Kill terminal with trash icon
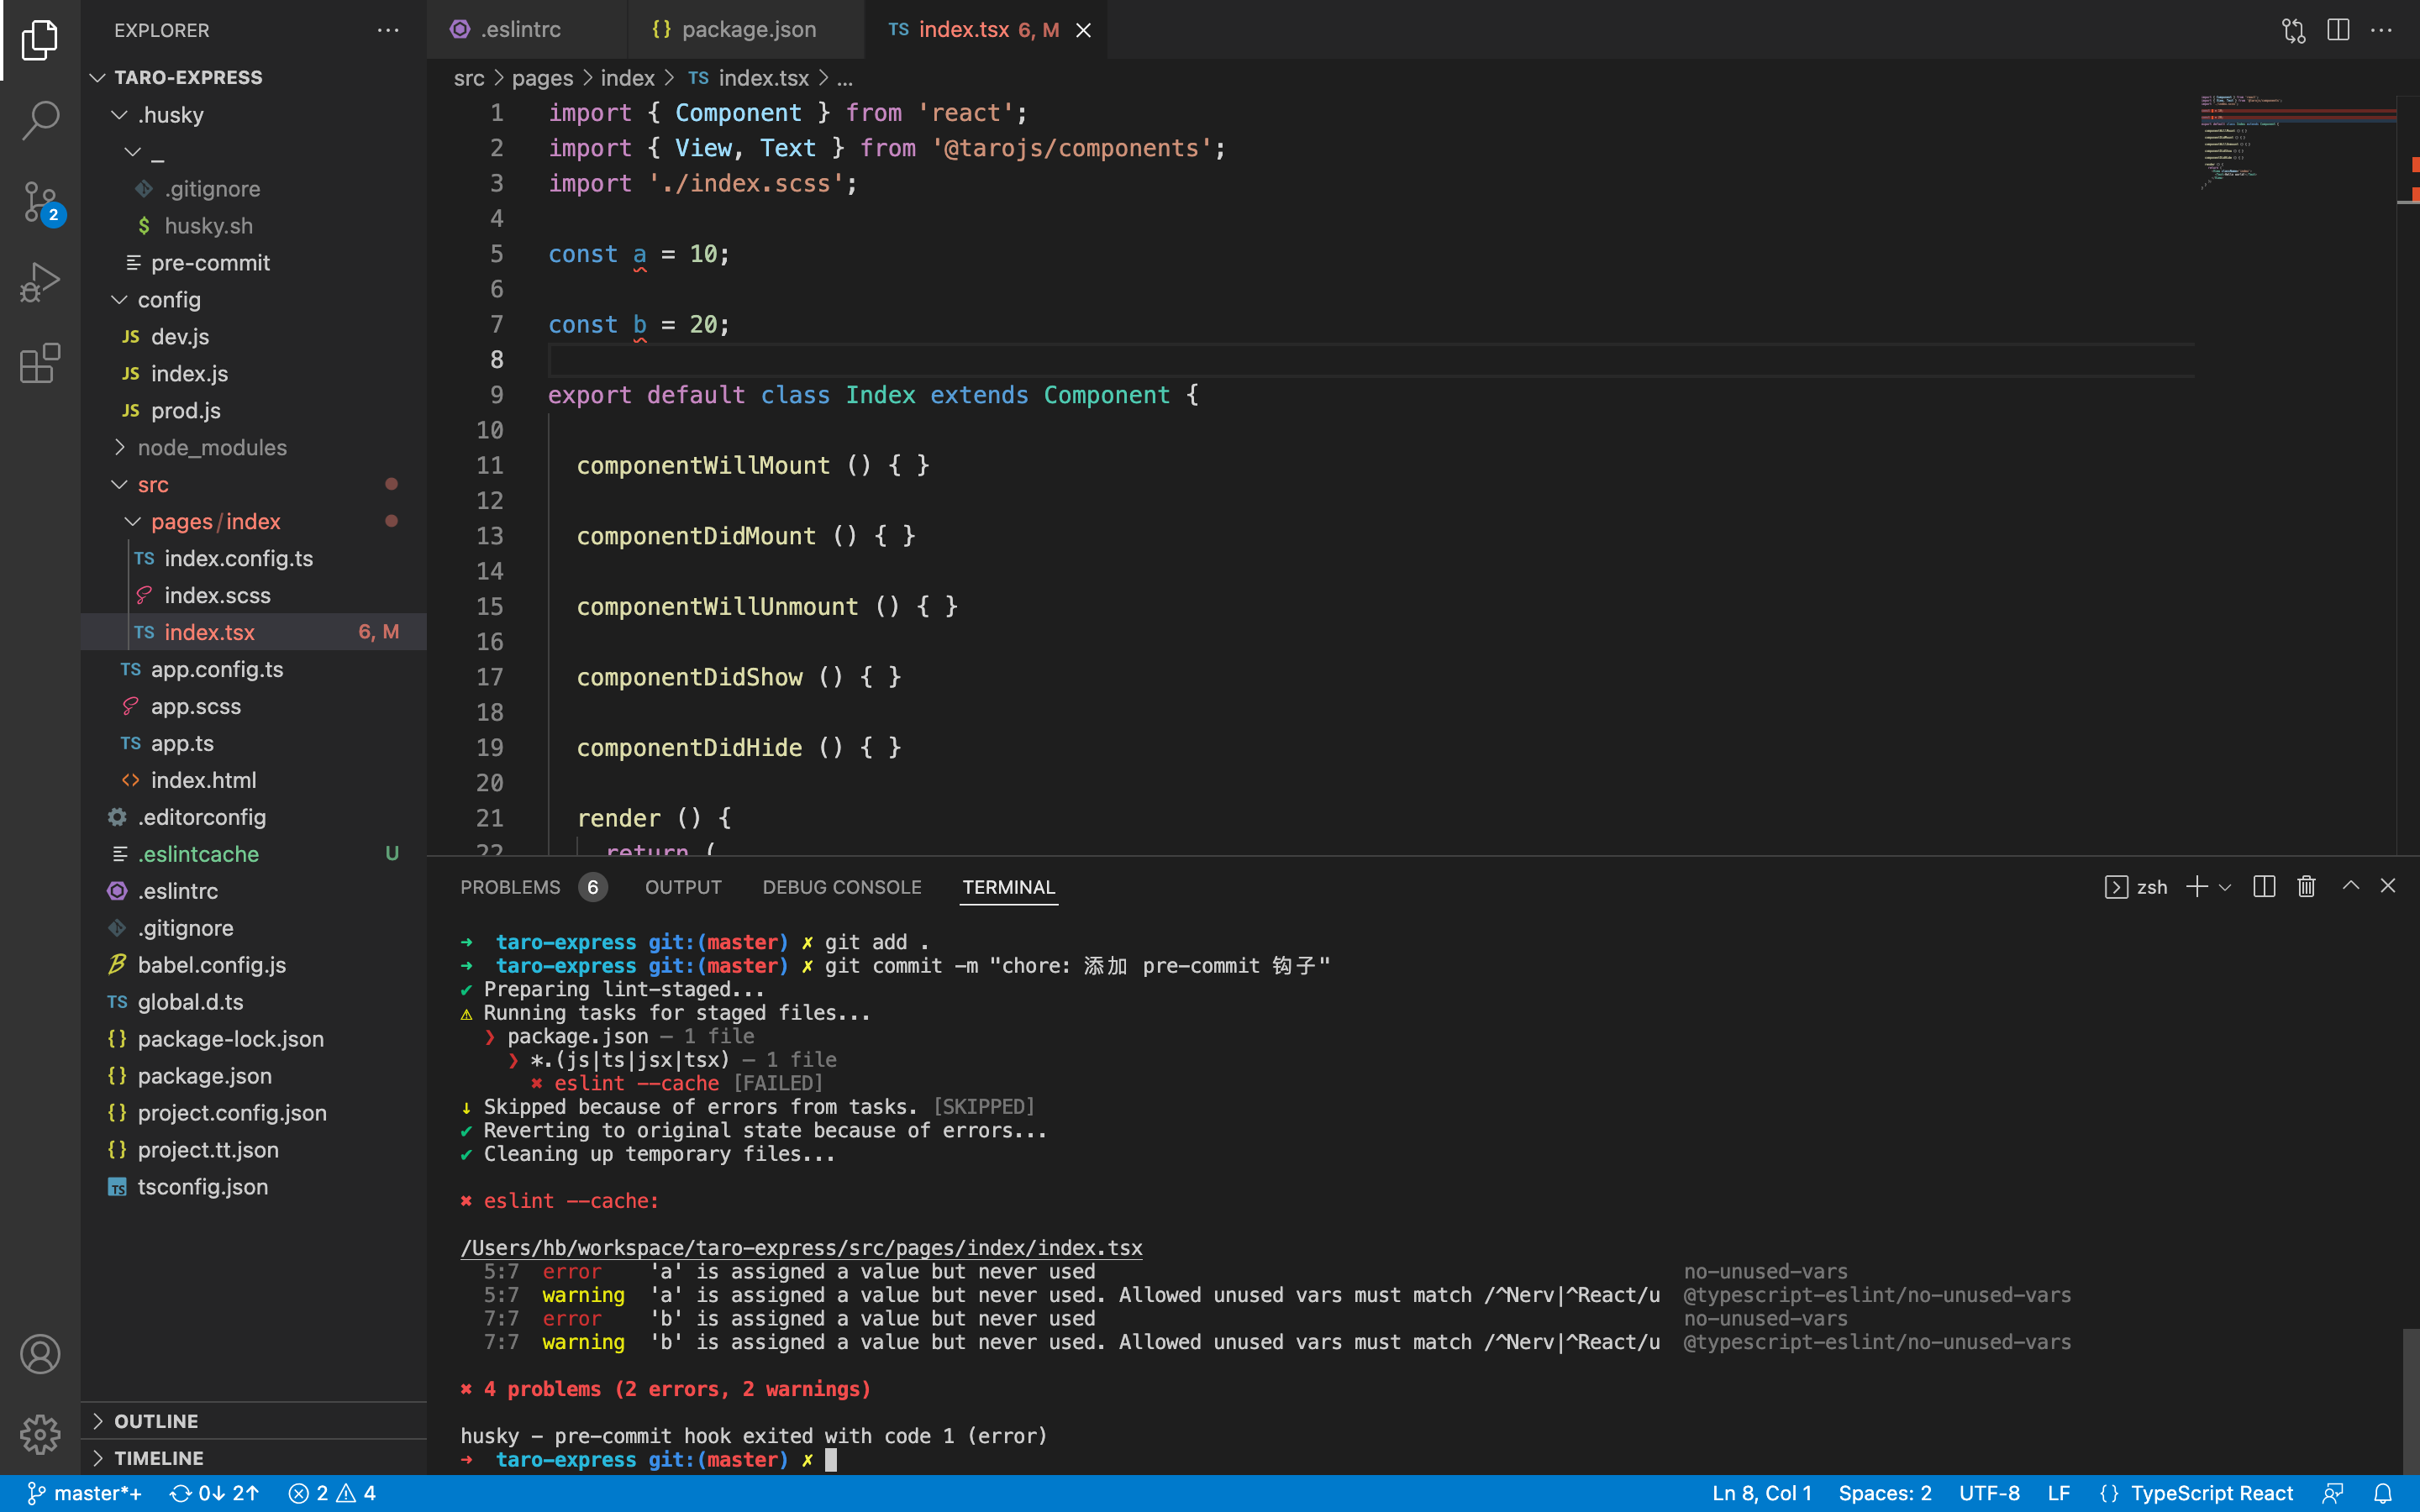Viewport: 2420px width, 1512px height. pyautogui.click(x=2306, y=887)
